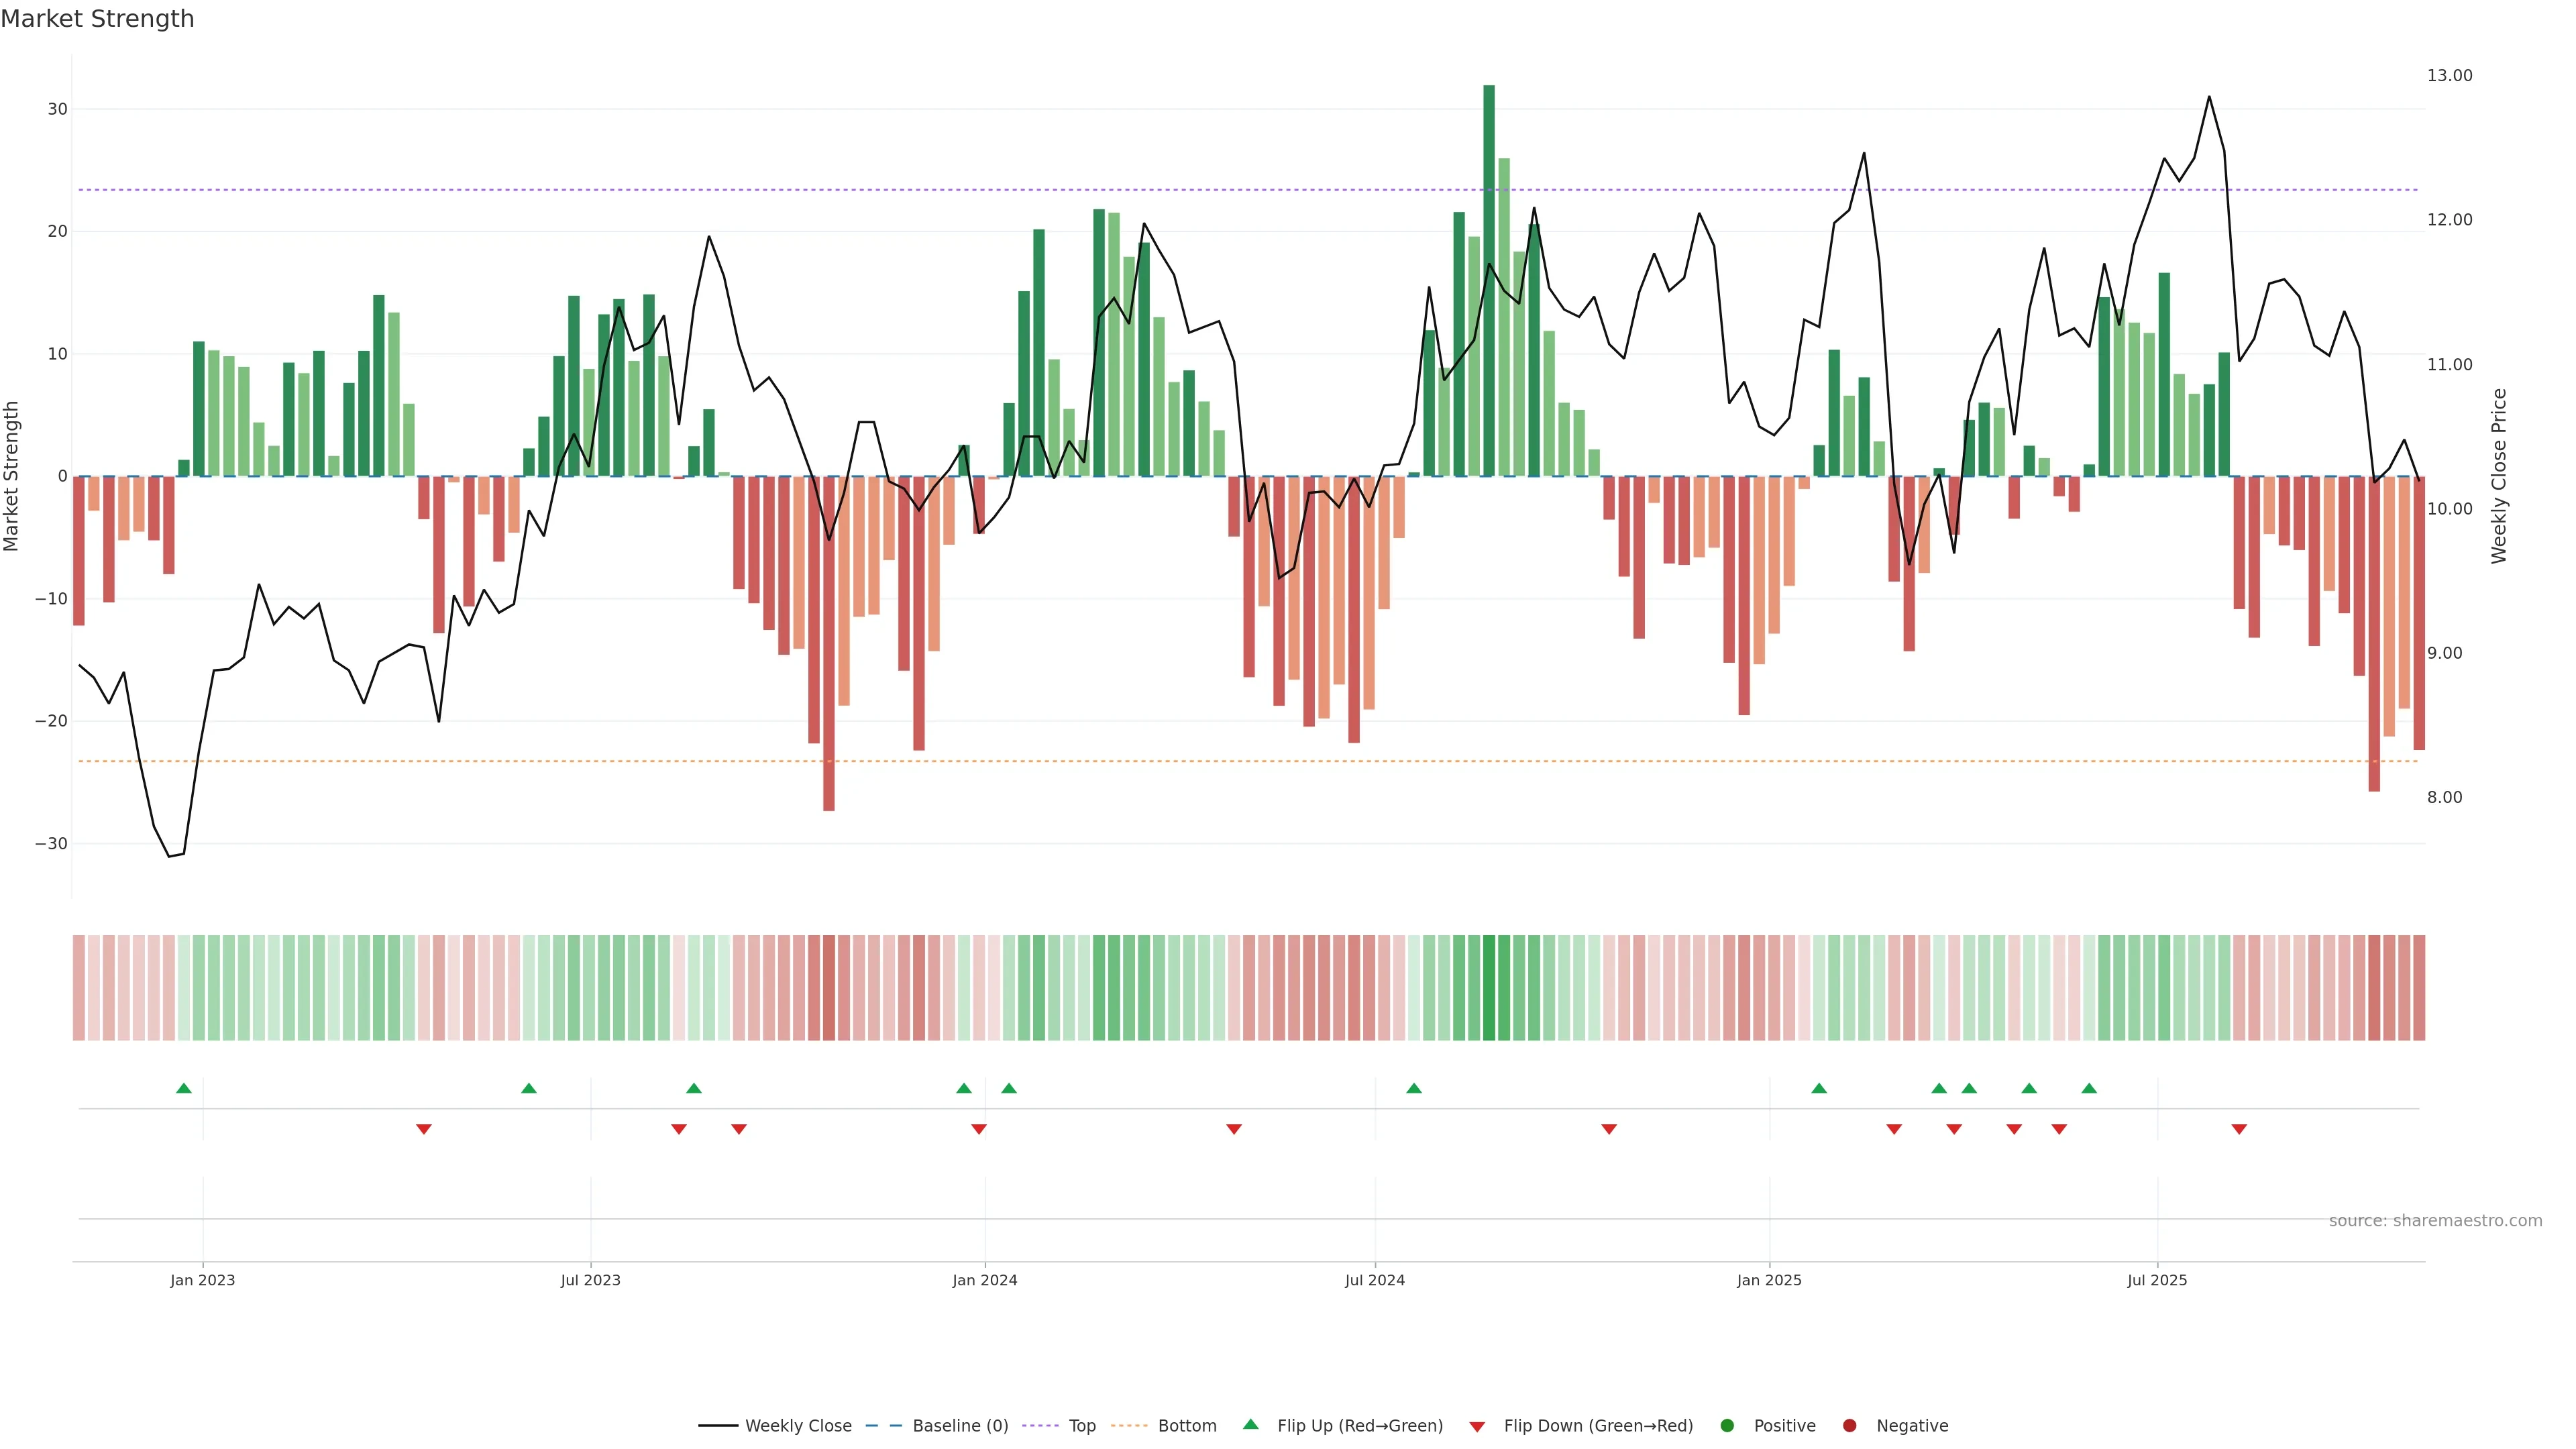Click the red Flip Down triangle legend icon

pyautogui.click(x=1477, y=1427)
